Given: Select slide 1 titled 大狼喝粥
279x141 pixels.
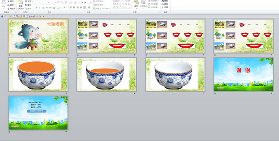Looking at the screenshot, I should 38,36.
